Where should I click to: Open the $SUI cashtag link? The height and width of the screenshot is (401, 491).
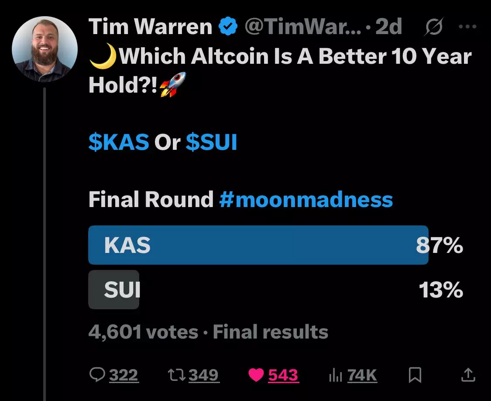tap(211, 143)
